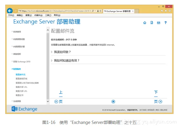The width and height of the screenshot is (180, 128).
Task: Open the address bar dropdown arrow
Action: coord(95,11)
